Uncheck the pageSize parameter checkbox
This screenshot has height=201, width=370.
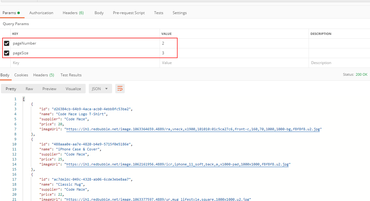point(6,53)
